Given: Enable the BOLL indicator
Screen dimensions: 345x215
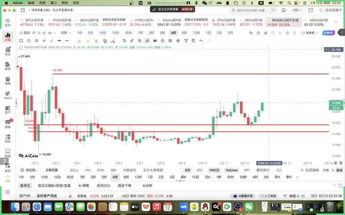Looking at the screenshot, I should (x=74, y=170).
